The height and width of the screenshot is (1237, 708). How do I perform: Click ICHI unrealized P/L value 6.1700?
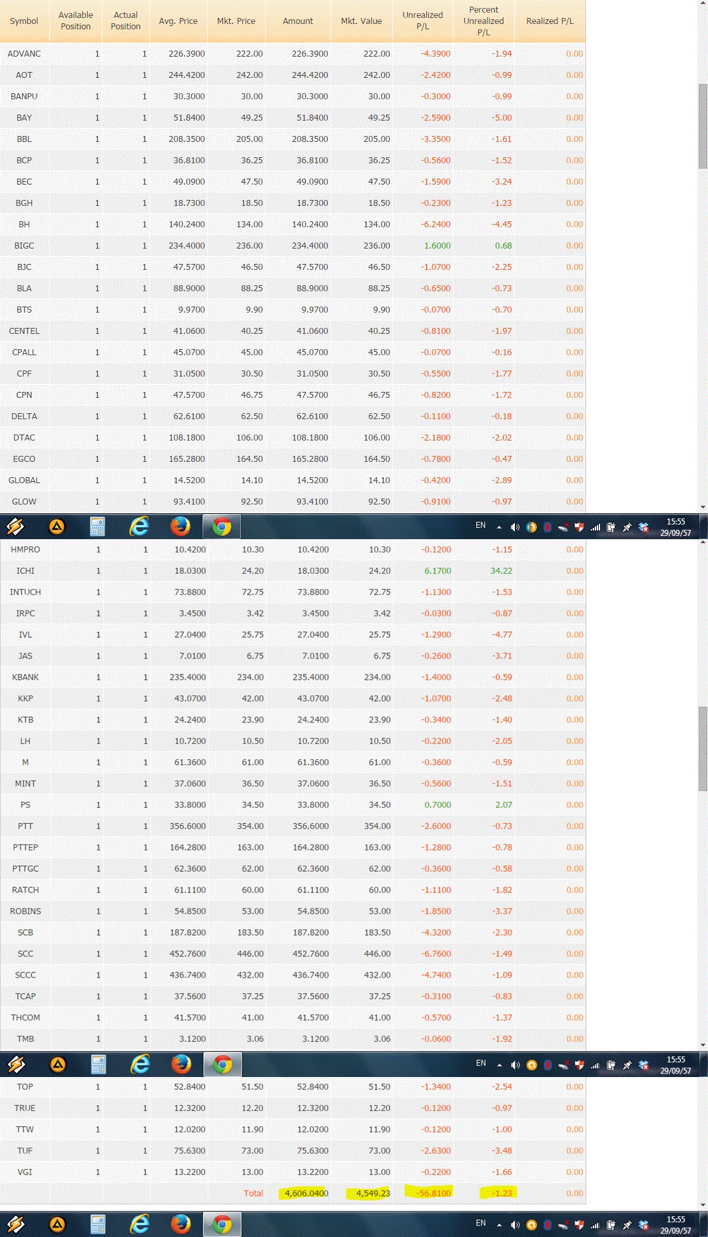coord(438,571)
